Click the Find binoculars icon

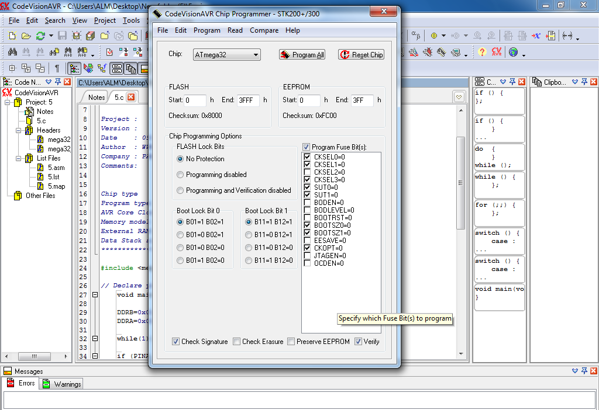click(x=12, y=52)
